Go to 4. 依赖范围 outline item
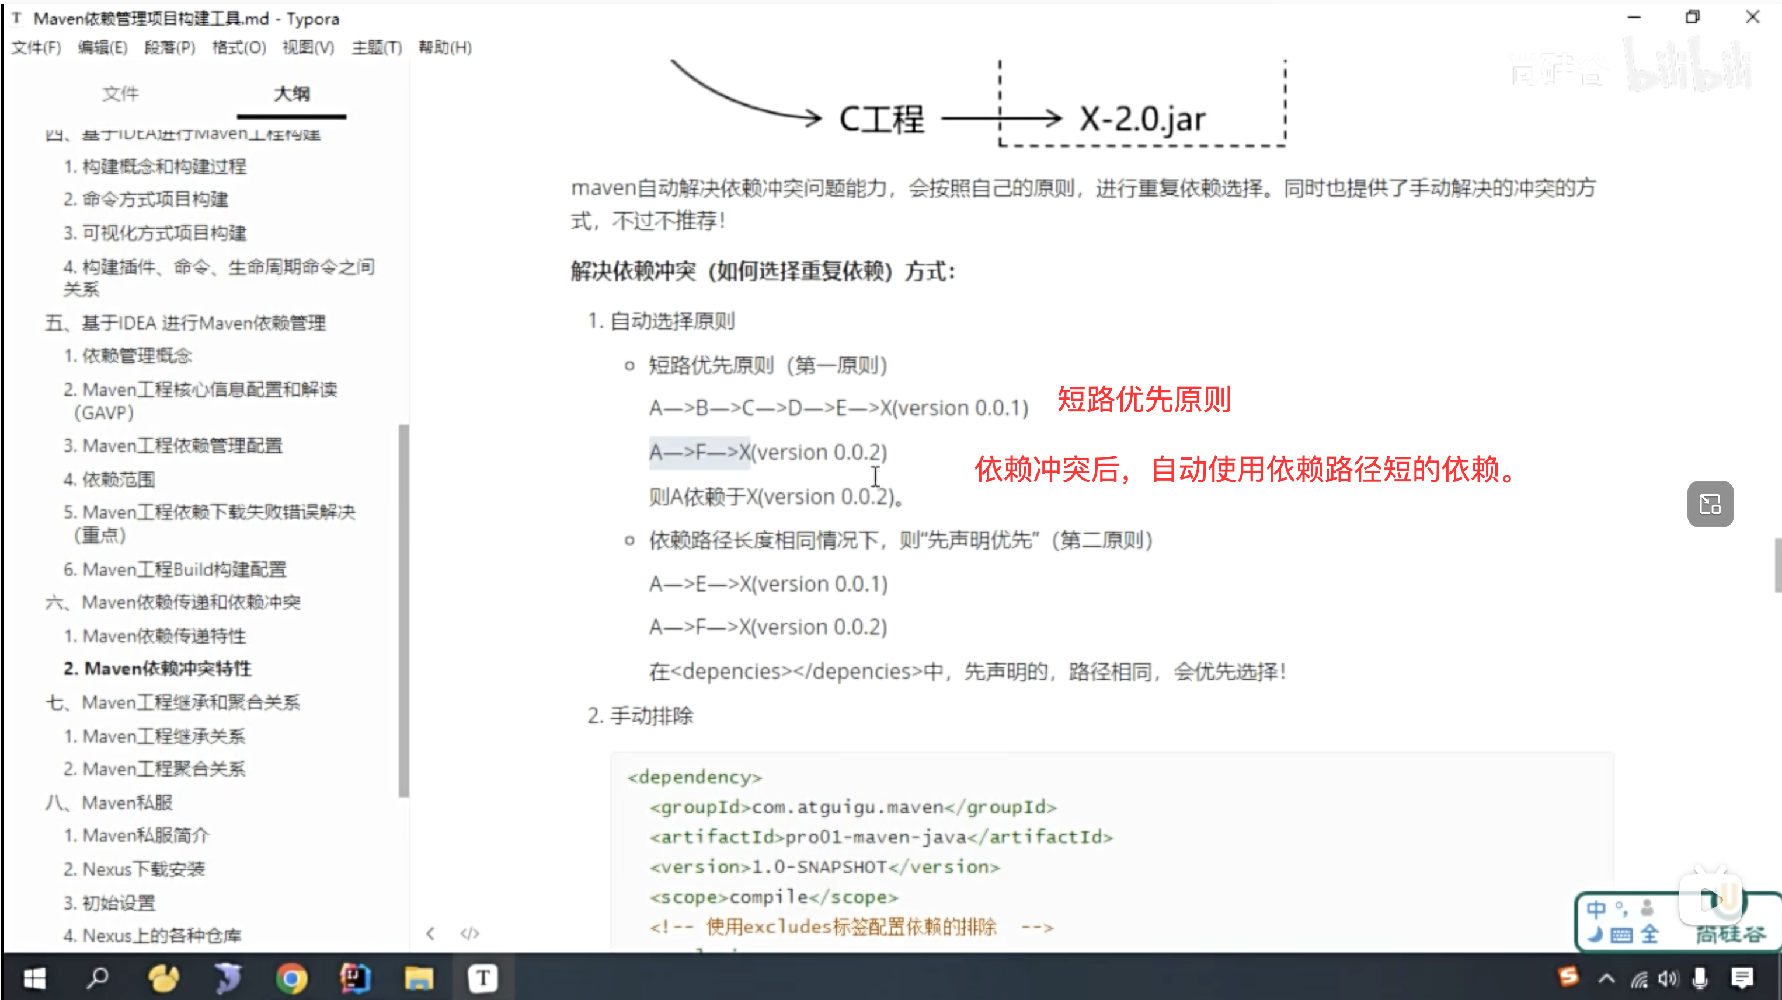The width and height of the screenshot is (1782, 1000). (x=109, y=479)
